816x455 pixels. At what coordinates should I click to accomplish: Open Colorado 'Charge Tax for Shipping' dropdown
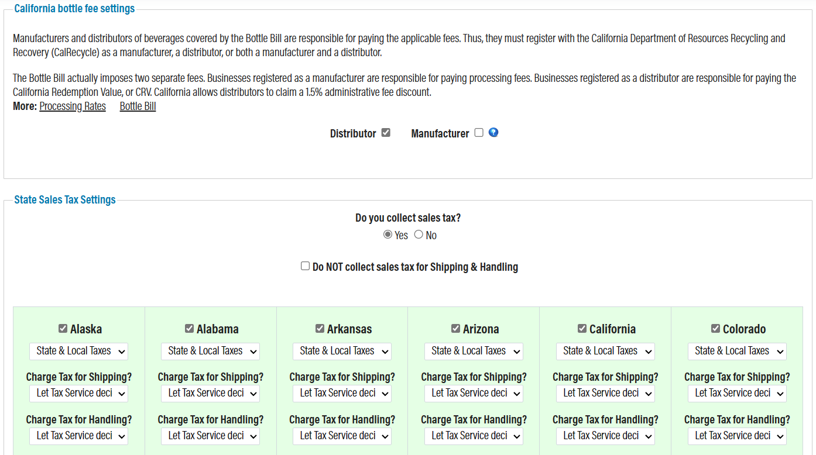tap(737, 393)
